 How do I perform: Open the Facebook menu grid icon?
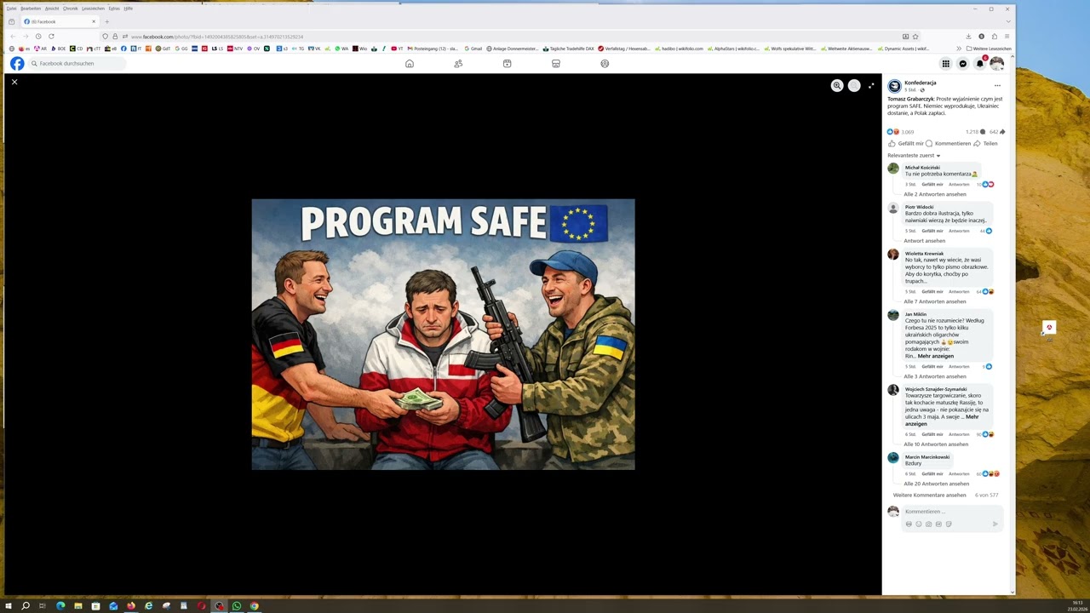pos(945,64)
